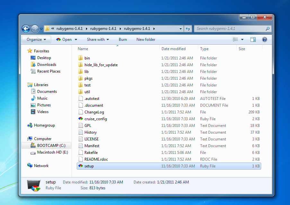Refresh the folder view
290x205 pixels.
point(188,29)
